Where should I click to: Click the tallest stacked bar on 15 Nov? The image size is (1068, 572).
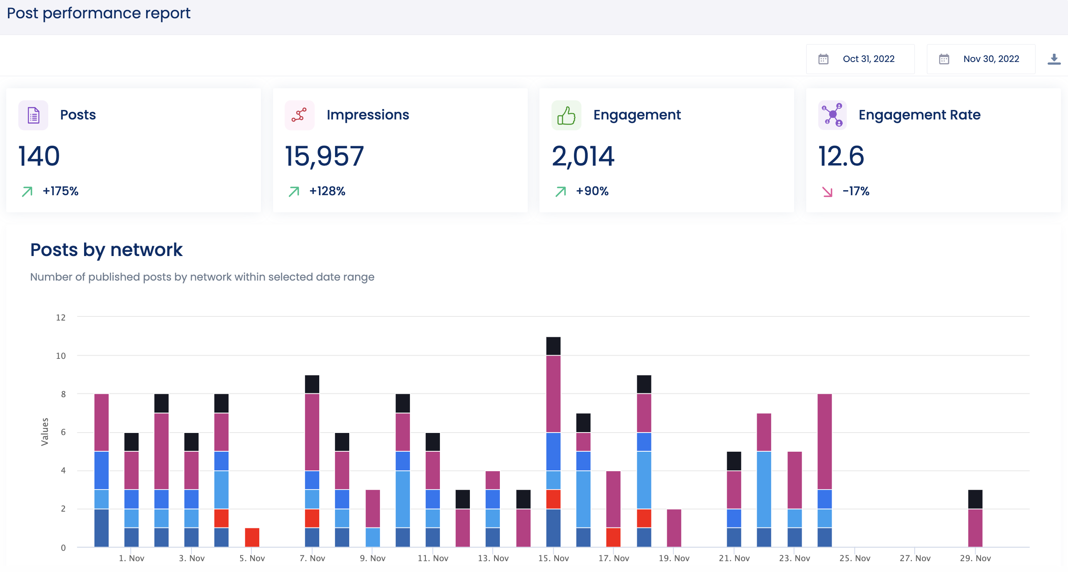click(554, 437)
